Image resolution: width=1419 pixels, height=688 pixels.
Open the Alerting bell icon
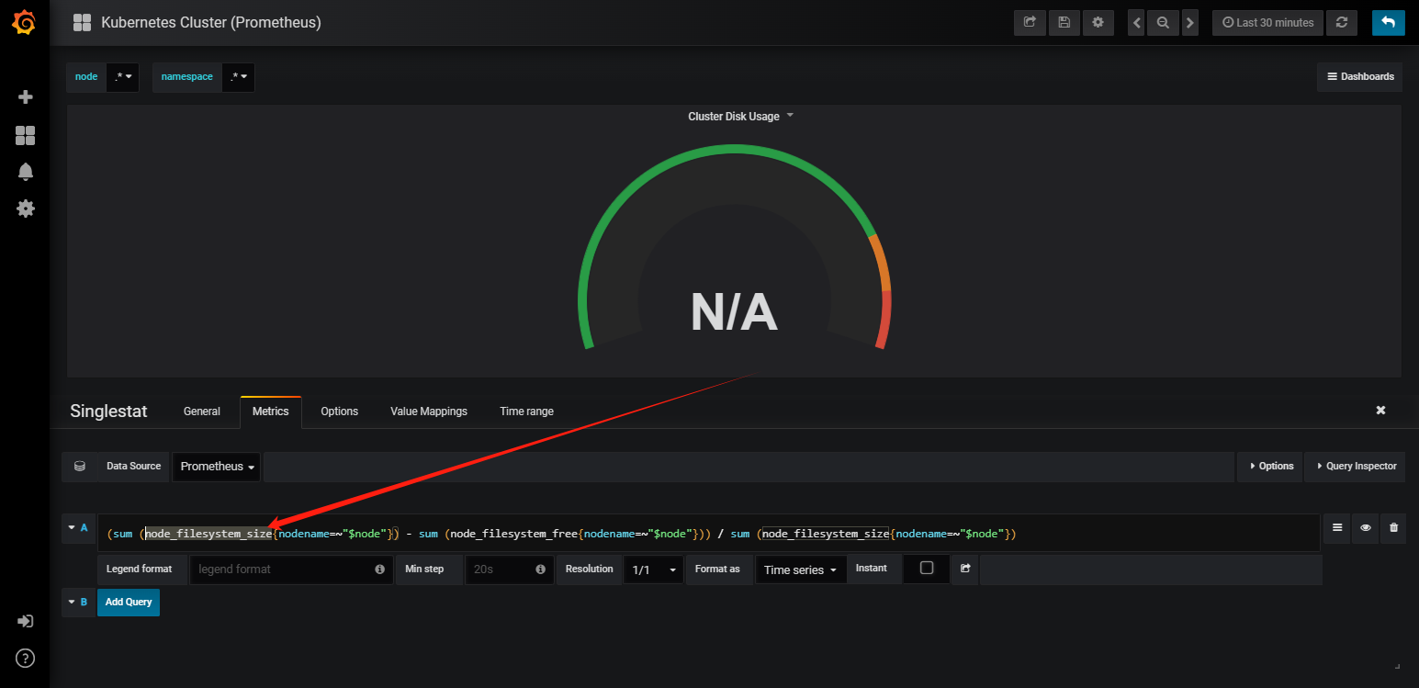tap(26, 172)
